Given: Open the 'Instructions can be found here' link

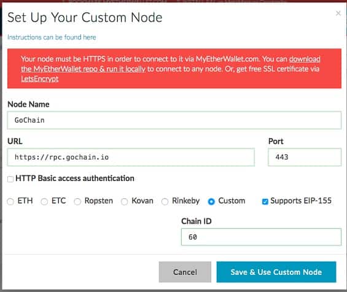Looking at the screenshot, I should (x=52, y=37).
